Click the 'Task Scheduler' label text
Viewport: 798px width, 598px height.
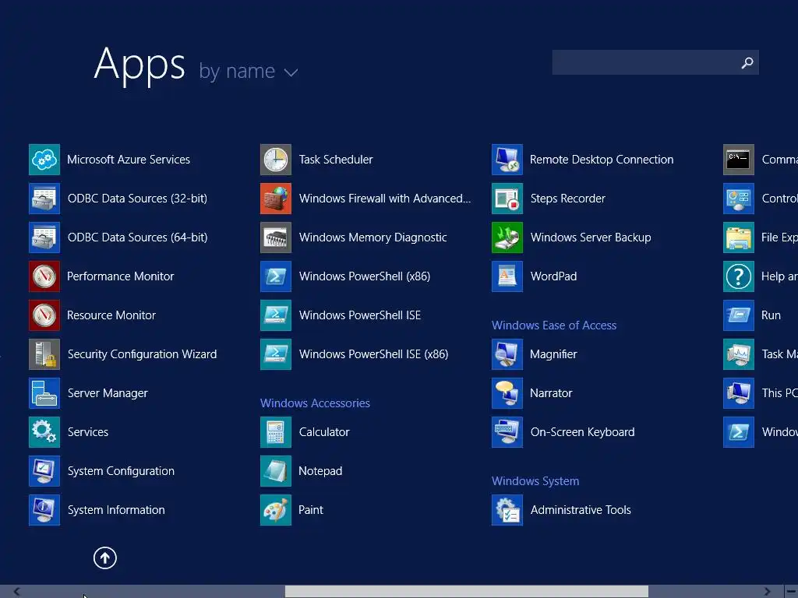336,160
